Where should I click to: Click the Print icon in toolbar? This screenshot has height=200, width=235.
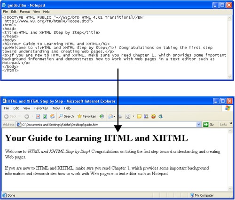click(120, 116)
